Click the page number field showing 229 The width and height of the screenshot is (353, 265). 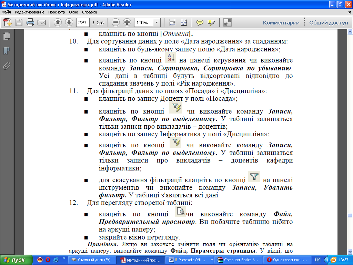[83, 22]
